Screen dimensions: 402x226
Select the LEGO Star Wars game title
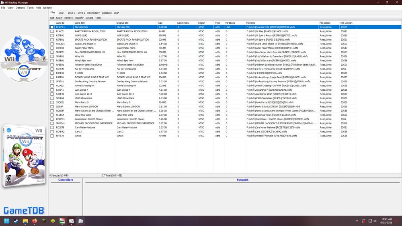pyautogui.click(x=83, y=115)
